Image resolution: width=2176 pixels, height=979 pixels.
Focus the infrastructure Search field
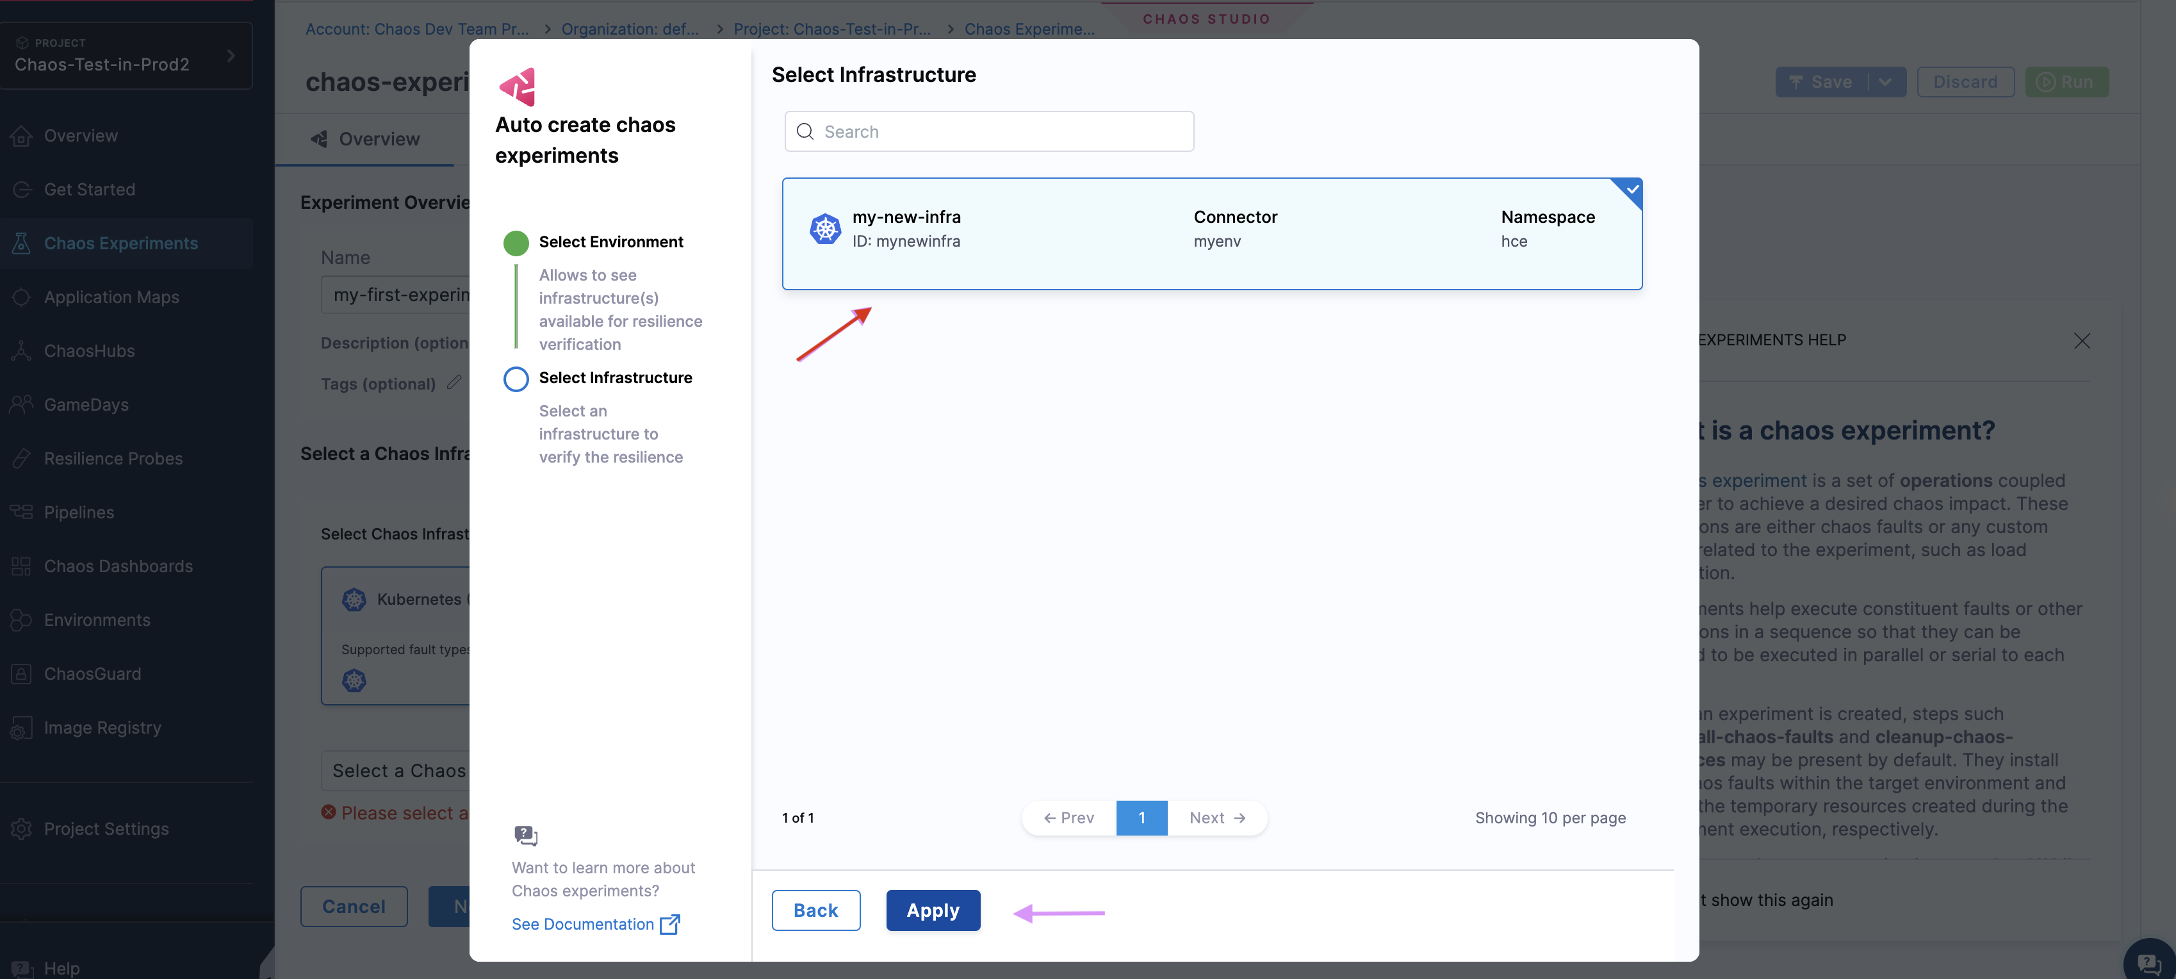(989, 132)
